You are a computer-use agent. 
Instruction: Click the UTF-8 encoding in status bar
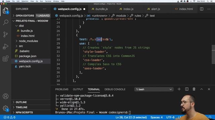(x=170, y=117)
